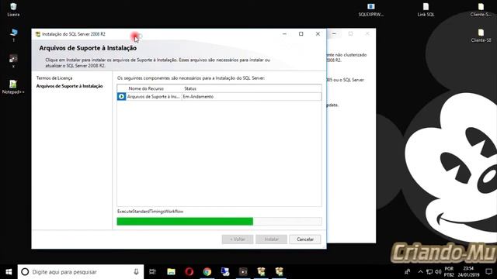This screenshot has width=497, height=279.
Task: Select Arquivos de Suporte à Instalação step in left pane
Action: [69, 86]
